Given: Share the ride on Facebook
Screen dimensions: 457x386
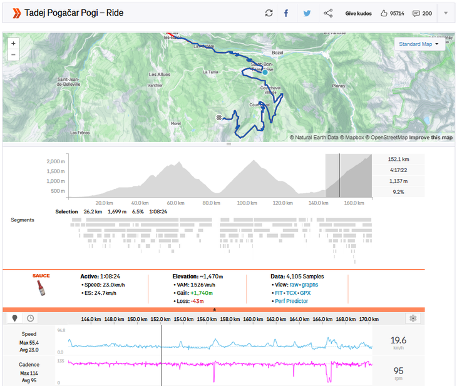Looking at the screenshot, I should point(286,13).
